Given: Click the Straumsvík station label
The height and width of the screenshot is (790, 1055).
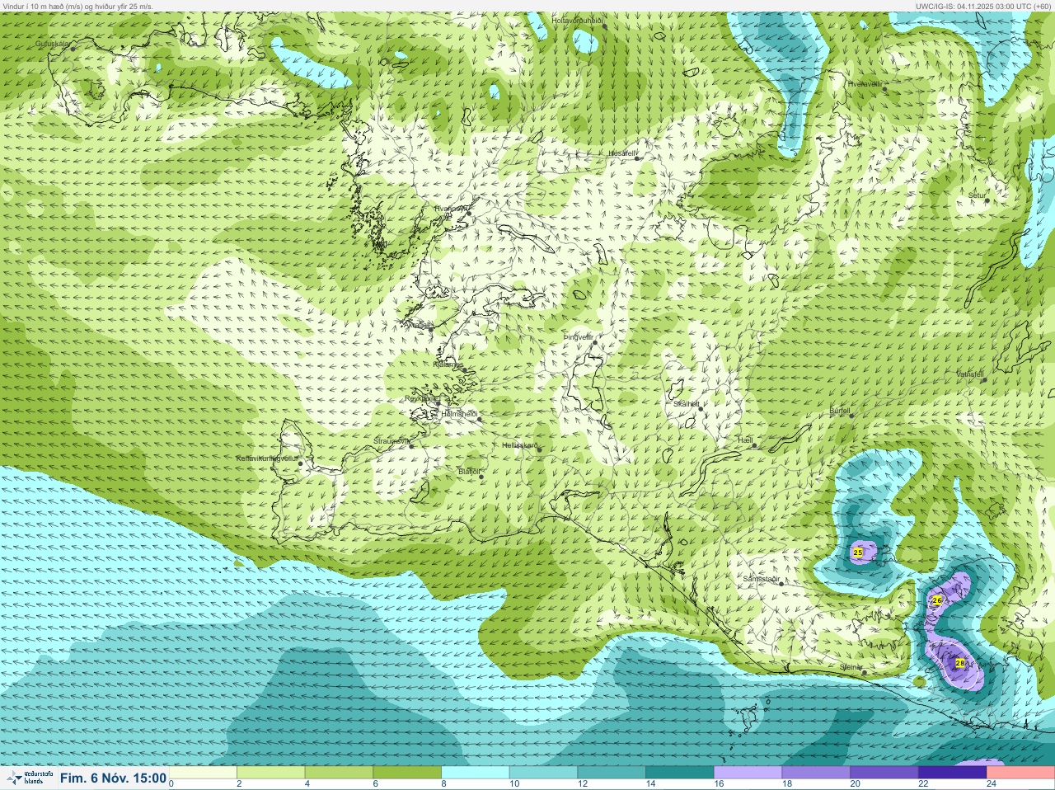Looking at the screenshot, I should pos(392,441).
